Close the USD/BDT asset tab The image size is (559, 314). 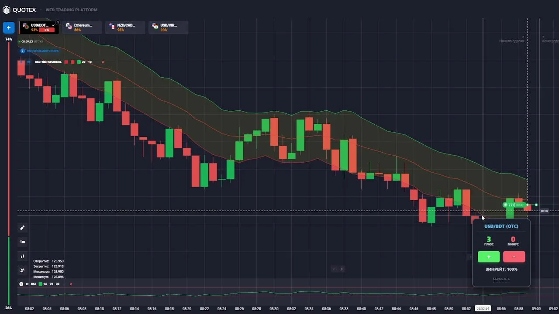[58, 22]
